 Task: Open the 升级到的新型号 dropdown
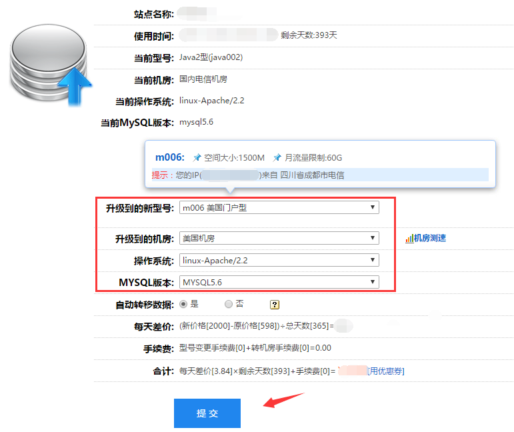coord(279,207)
